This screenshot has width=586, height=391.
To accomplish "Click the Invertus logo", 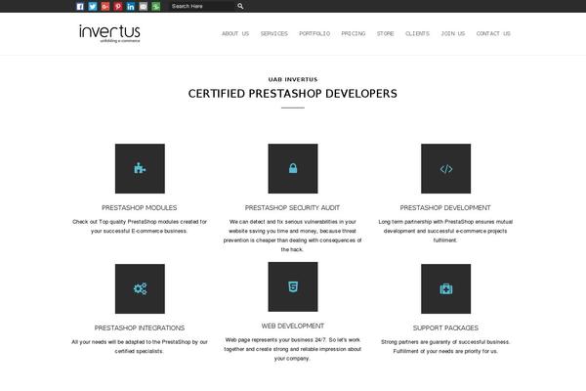I will (109, 33).
